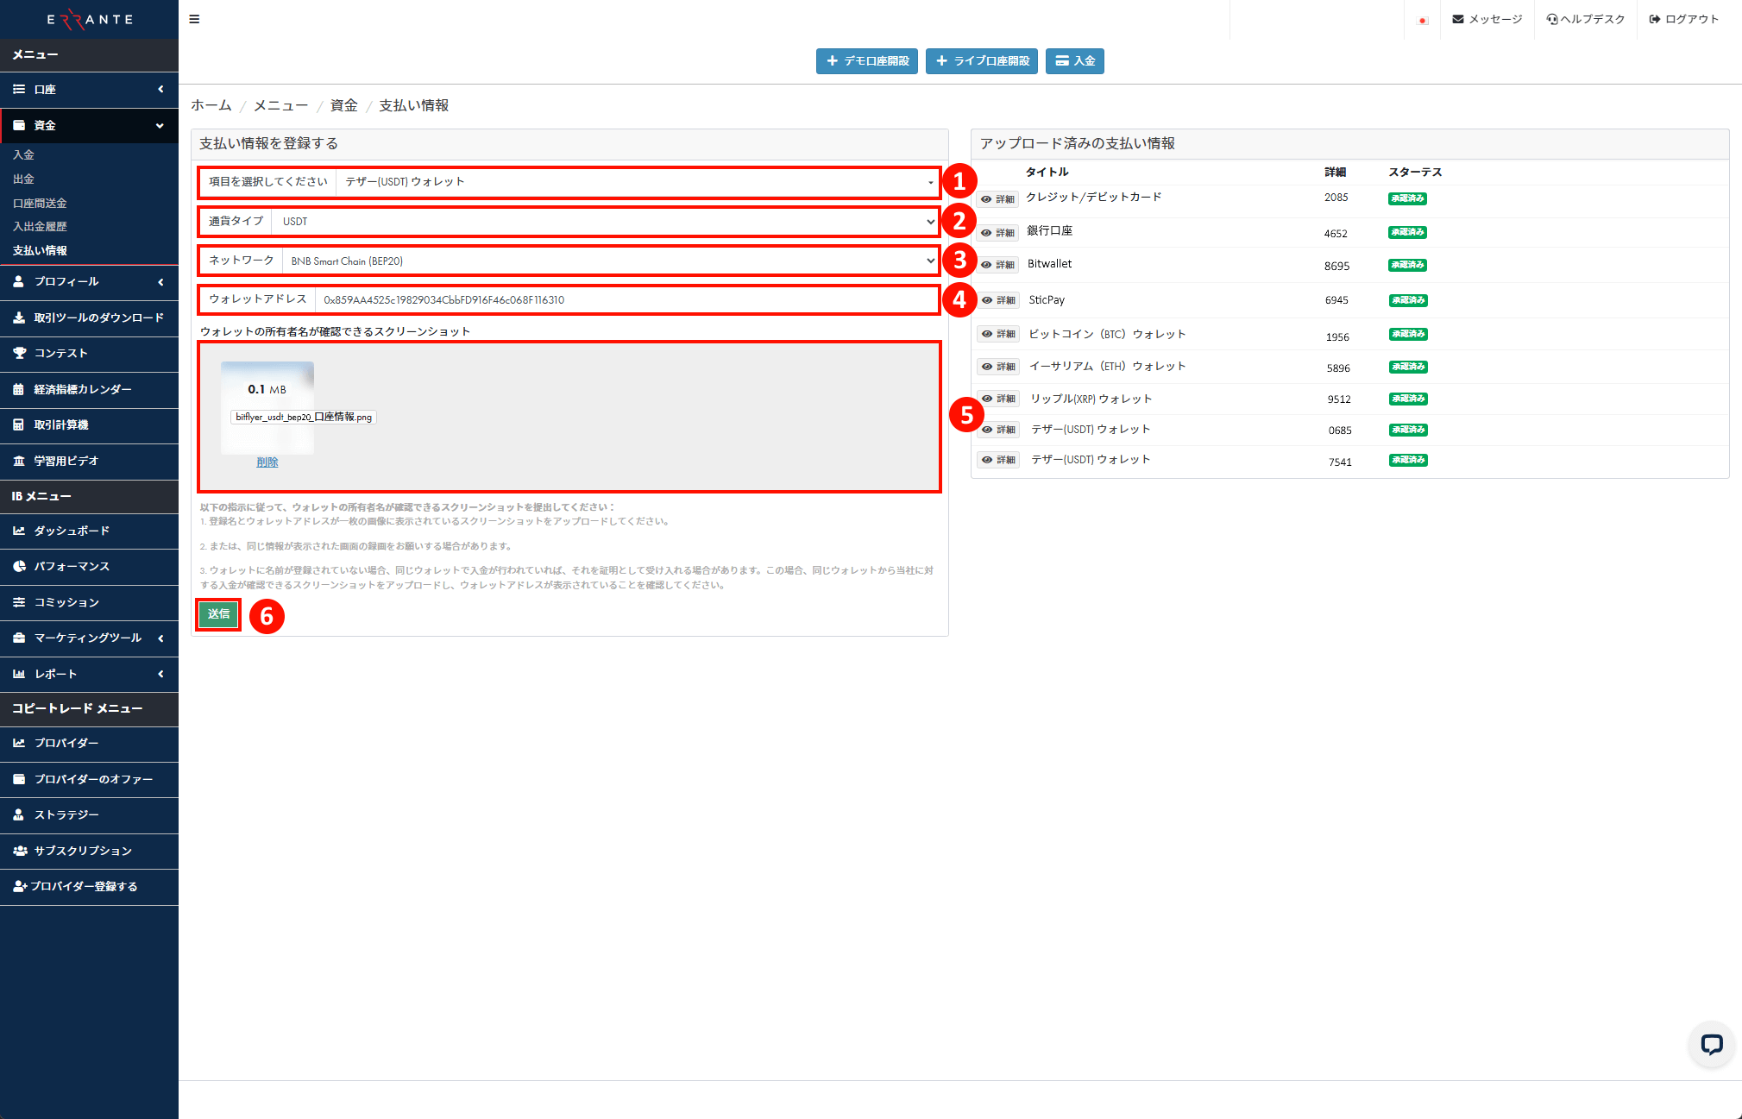Click the 削除 link under the thumbnail

point(267,462)
